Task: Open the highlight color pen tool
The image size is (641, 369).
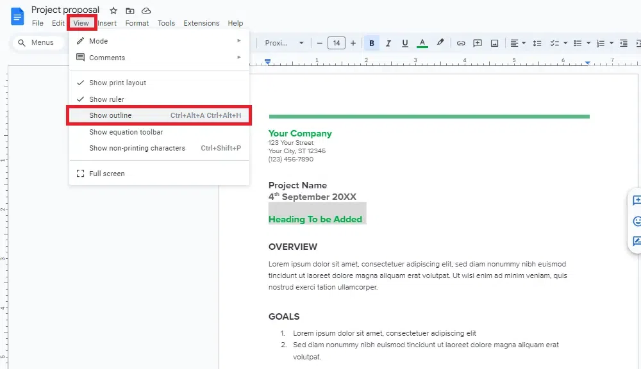Action: pos(440,42)
